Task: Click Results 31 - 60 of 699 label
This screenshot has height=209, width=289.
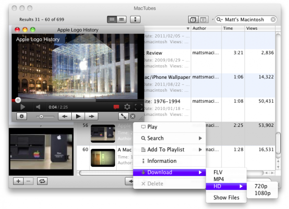Action: coord(41,20)
